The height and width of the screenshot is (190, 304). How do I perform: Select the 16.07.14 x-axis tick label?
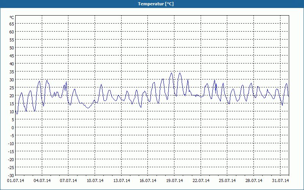(148, 181)
